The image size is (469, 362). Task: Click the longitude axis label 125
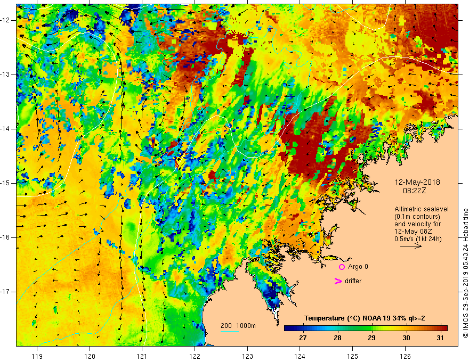coord(353,356)
